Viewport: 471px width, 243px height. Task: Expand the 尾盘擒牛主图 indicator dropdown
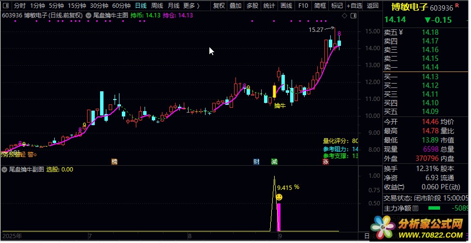tap(88, 15)
